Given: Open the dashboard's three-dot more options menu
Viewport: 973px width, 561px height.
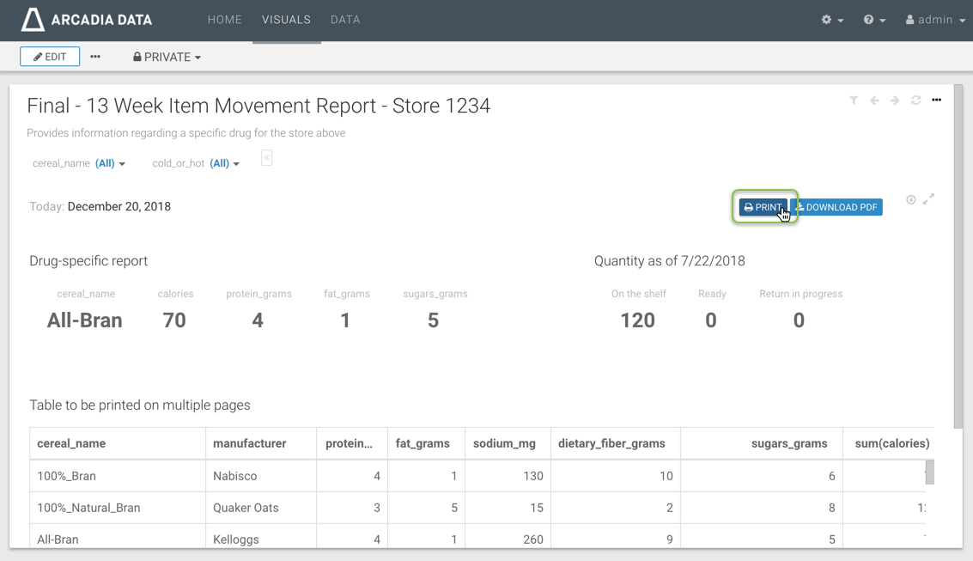Looking at the screenshot, I should pos(936,101).
